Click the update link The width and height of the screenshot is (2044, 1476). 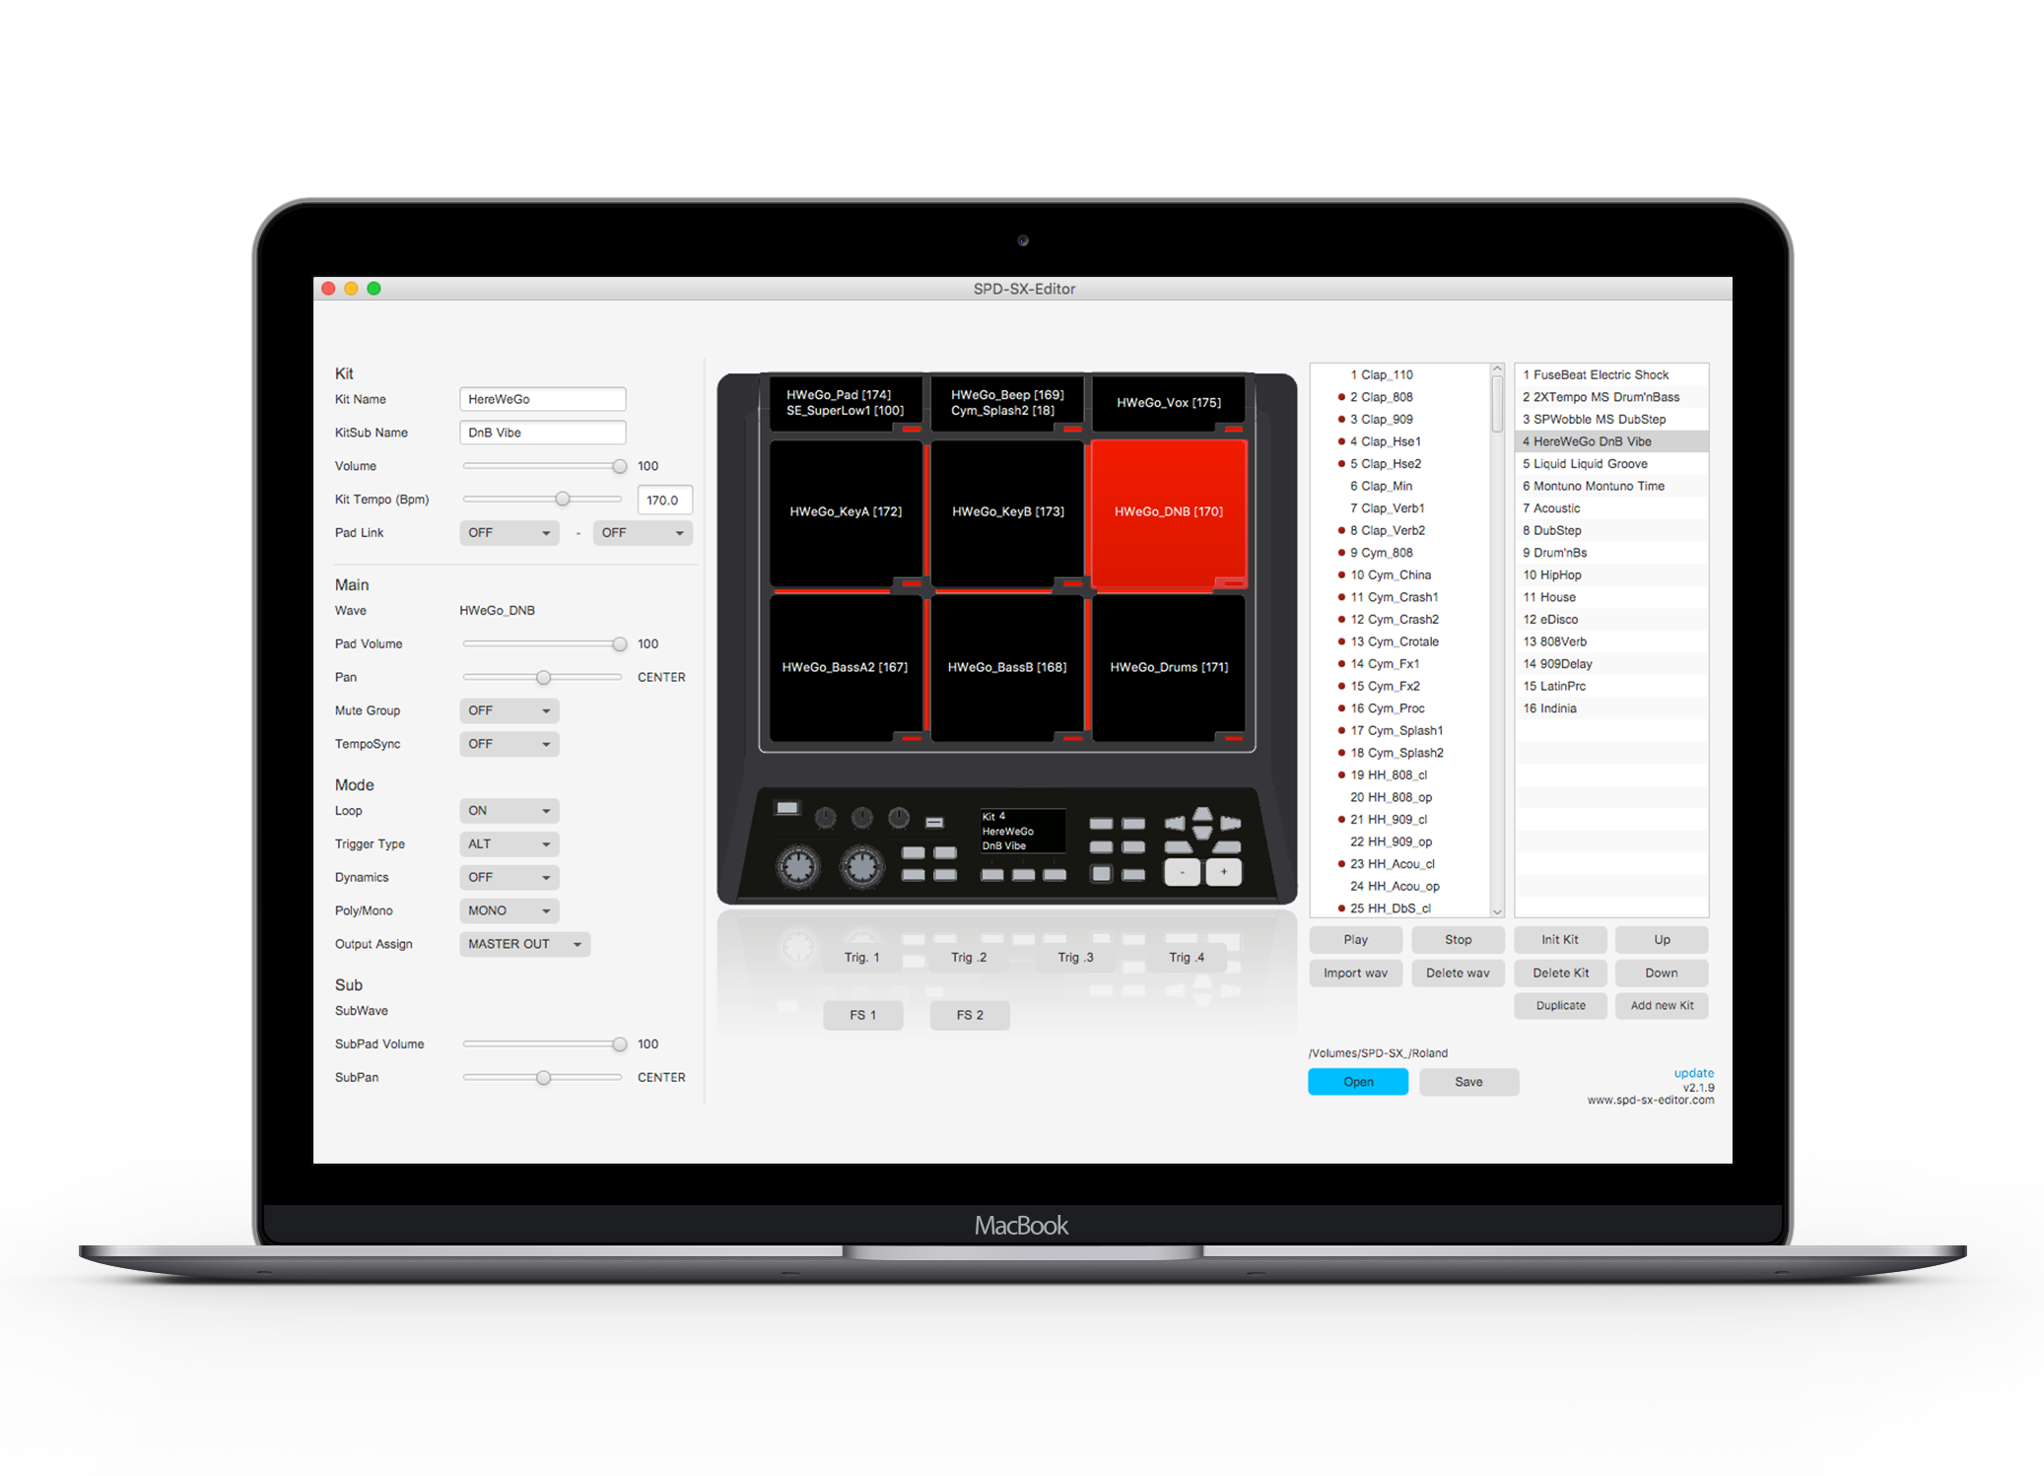pos(1693,1074)
